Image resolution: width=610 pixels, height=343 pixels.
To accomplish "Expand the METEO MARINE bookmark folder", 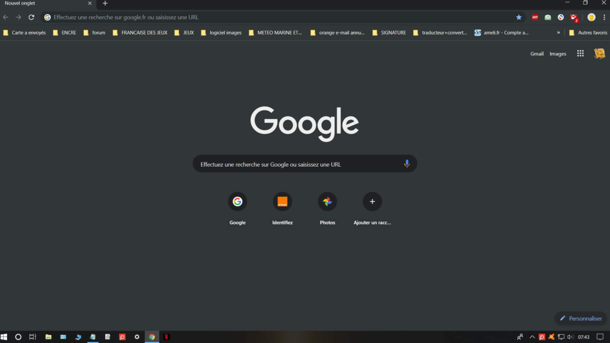I will pos(275,33).
